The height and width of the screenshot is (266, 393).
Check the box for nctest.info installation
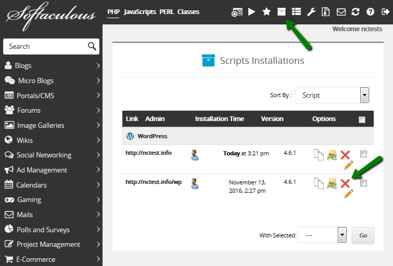pos(363,154)
